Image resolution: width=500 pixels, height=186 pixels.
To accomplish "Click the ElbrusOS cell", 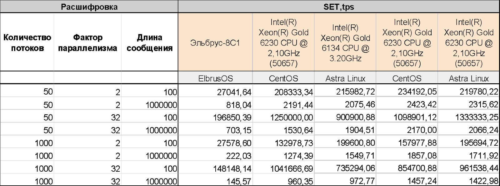I will [x=215, y=78].
